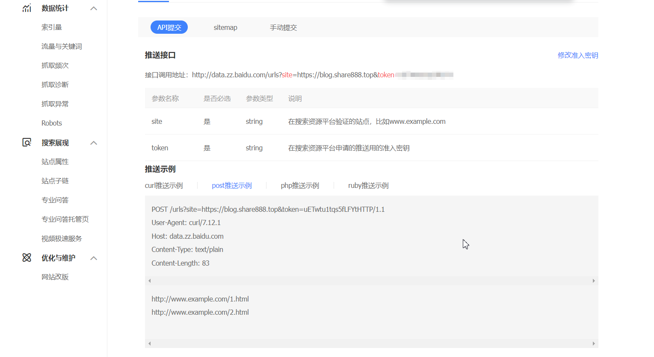Click 'Content-Type: text/plain' line
654x357 pixels.
(187, 249)
